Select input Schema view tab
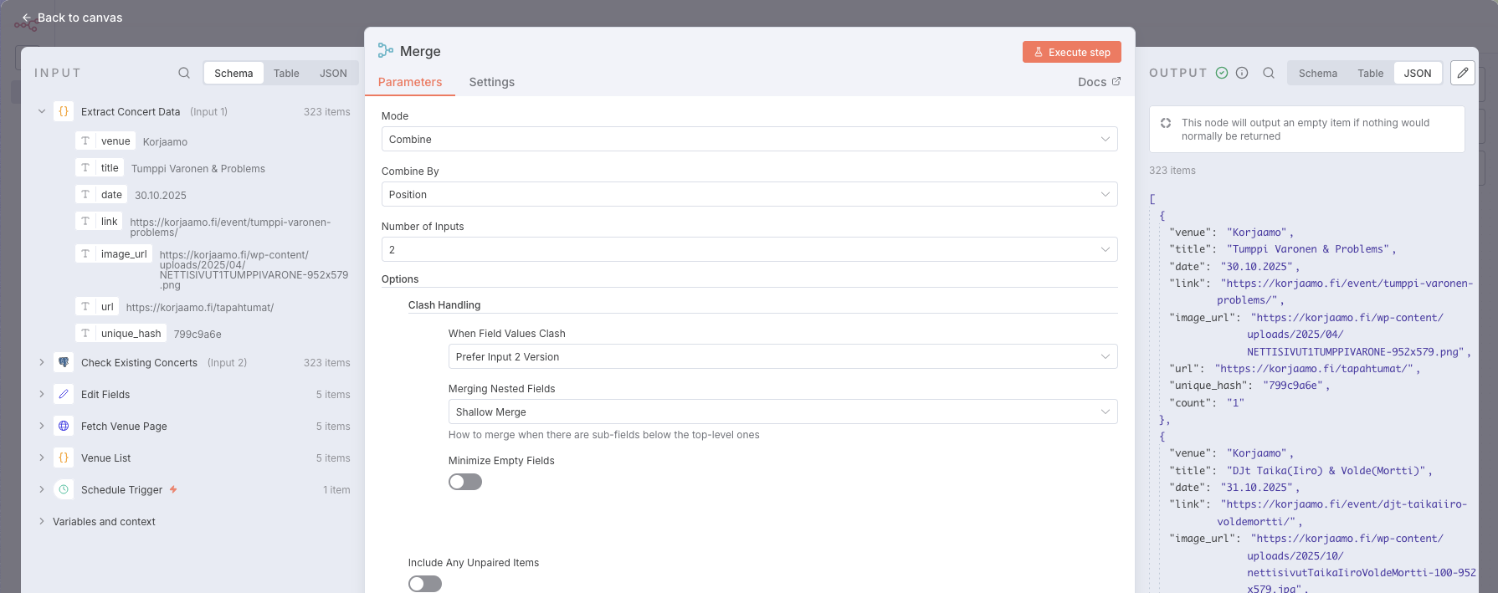The image size is (1498, 593). (x=233, y=73)
